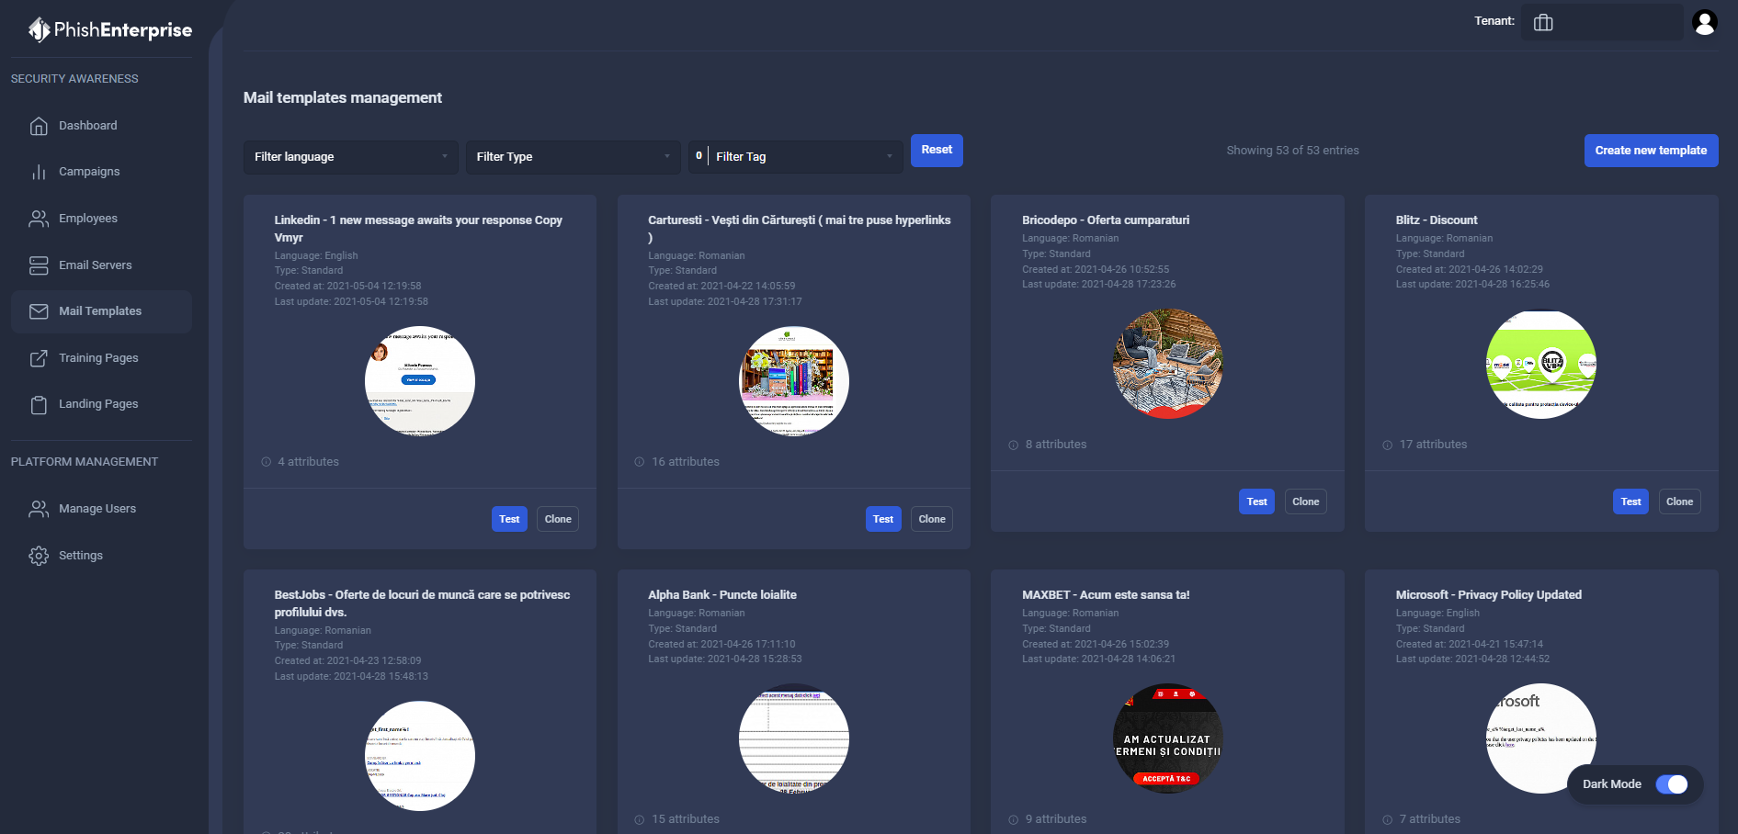
Task: Click the Training Pages external-link icon
Action: (x=39, y=358)
